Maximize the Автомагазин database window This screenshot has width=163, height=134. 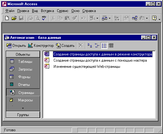click(x=149, y=38)
